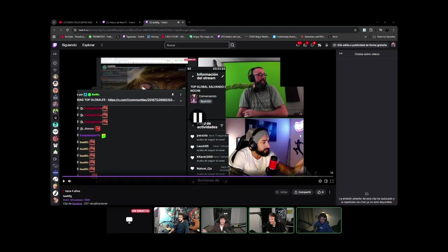
Task: Open the Chrome apps grid icon
Action: 54,36
